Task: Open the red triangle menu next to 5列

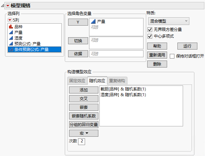Action: [x=10, y=20]
